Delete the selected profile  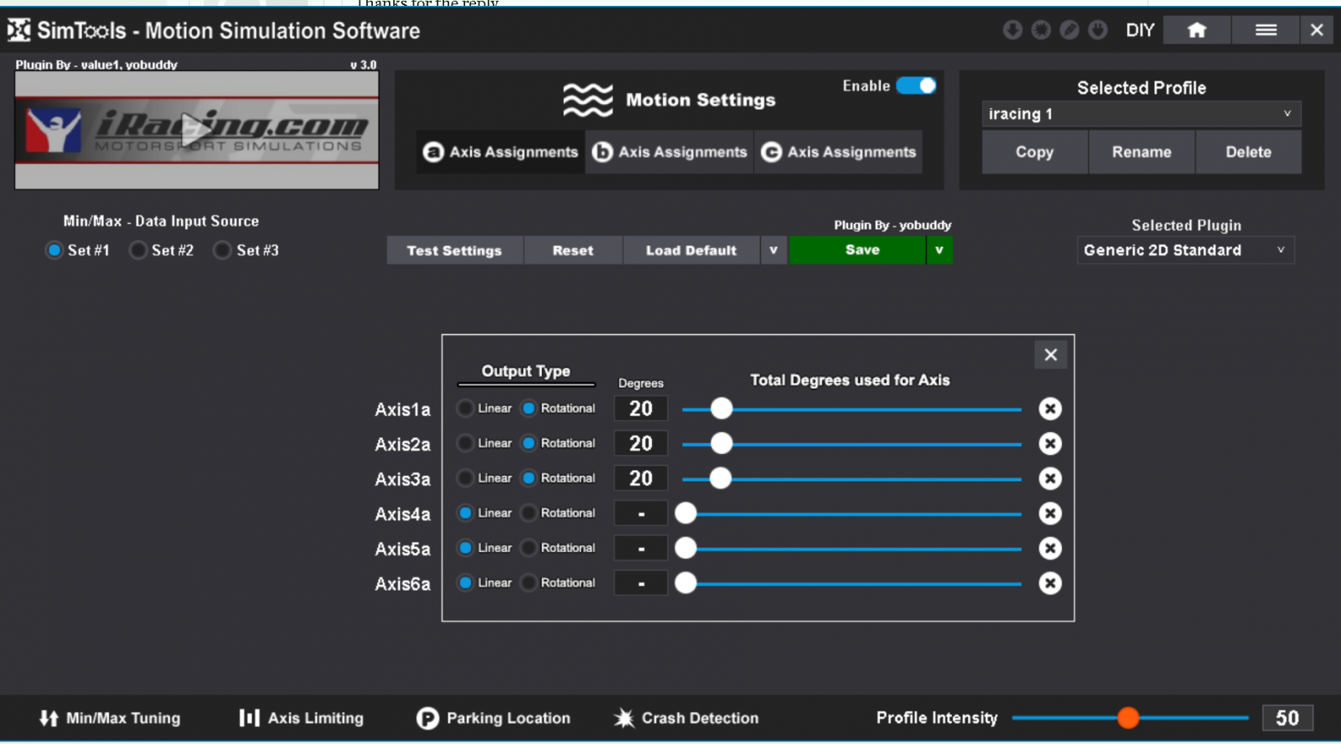click(x=1249, y=152)
